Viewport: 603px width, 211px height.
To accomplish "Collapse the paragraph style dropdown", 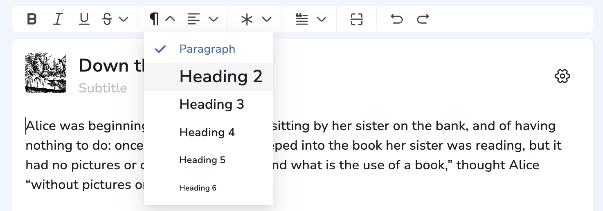I will tap(170, 19).
